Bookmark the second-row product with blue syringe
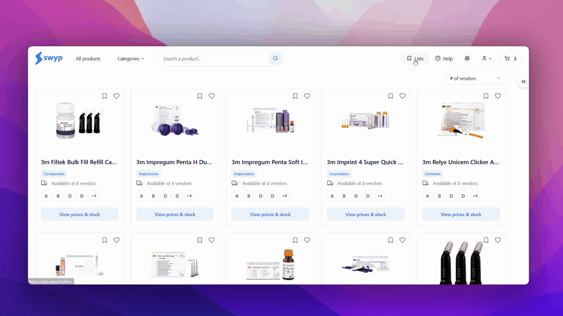The width and height of the screenshot is (563, 316). tap(391, 240)
